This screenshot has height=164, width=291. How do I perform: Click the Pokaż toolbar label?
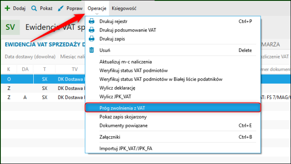click(x=46, y=9)
